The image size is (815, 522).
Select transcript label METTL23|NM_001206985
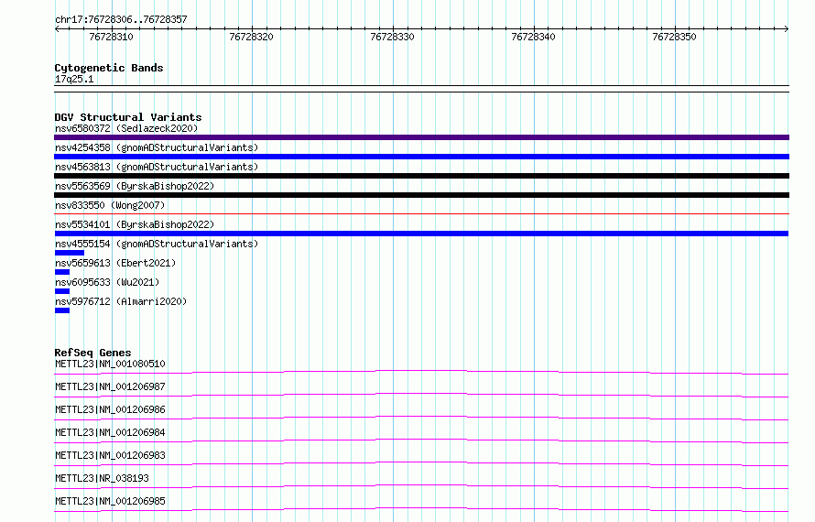pos(110,501)
